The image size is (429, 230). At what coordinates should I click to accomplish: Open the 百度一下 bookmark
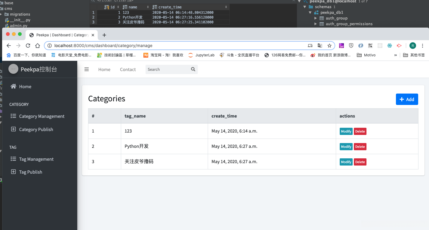pyautogui.click(x=26, y=55)
